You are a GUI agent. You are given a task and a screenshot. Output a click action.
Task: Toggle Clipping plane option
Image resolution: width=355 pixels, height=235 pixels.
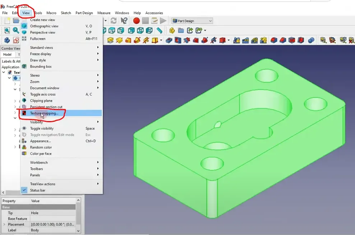click(61, 101)
